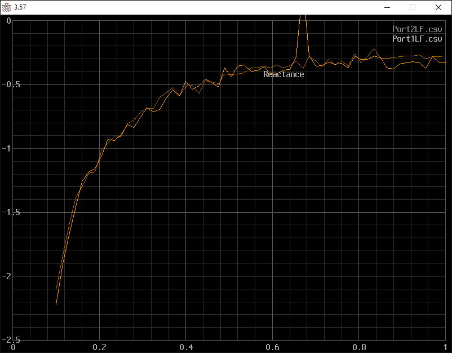Click the 1 x-axis label
452x353 pixels.
click(x=446, y=347)
